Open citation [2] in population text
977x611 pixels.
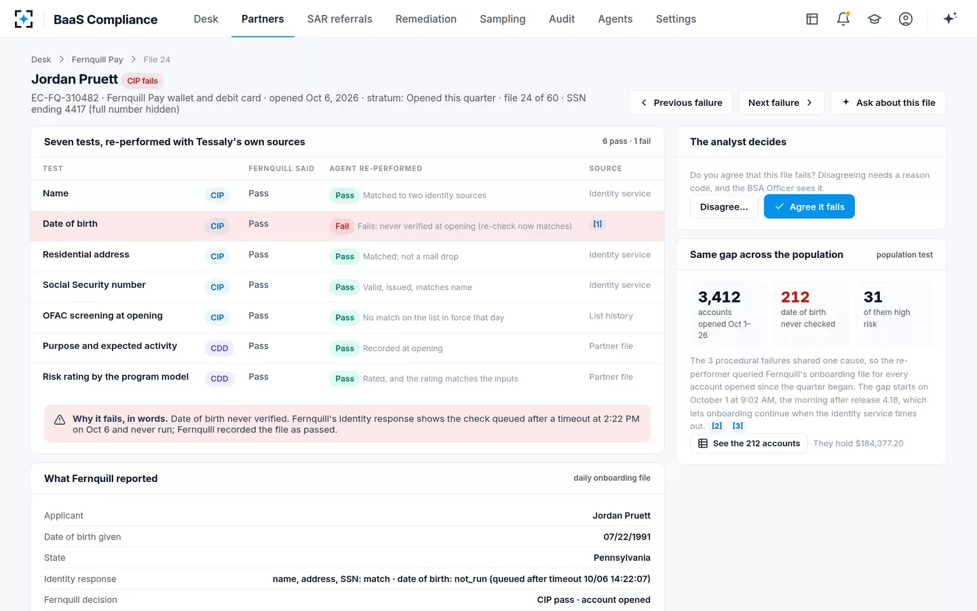(717, 426)
